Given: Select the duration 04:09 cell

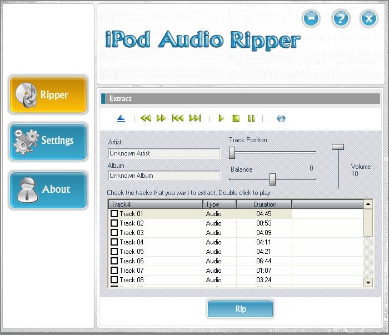Looking at the screenshot, I should 264,233.
